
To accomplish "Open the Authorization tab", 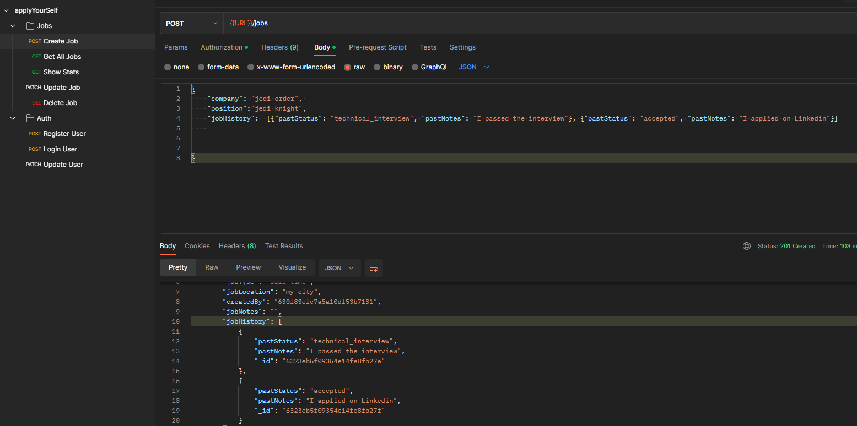I will pyautogui.click(x=224, y=47).
